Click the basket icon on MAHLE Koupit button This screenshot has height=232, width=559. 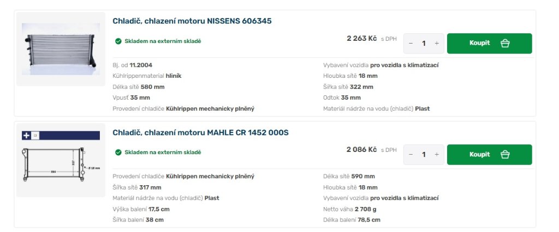pyautogui.click(x=505, y=155)
